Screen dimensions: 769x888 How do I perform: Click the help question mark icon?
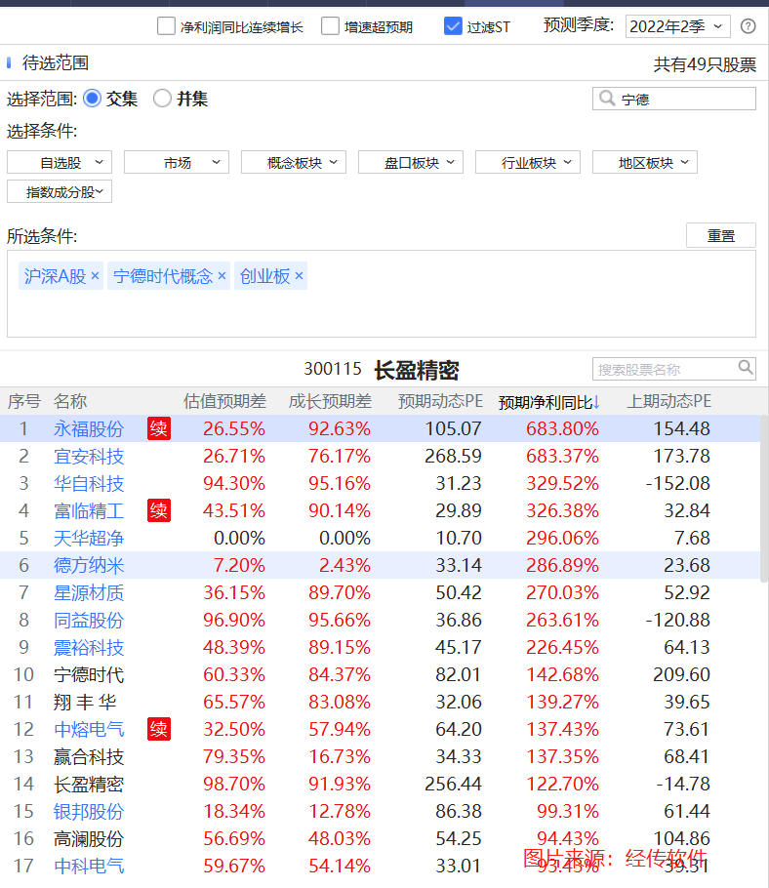click(x=749, y=26)
